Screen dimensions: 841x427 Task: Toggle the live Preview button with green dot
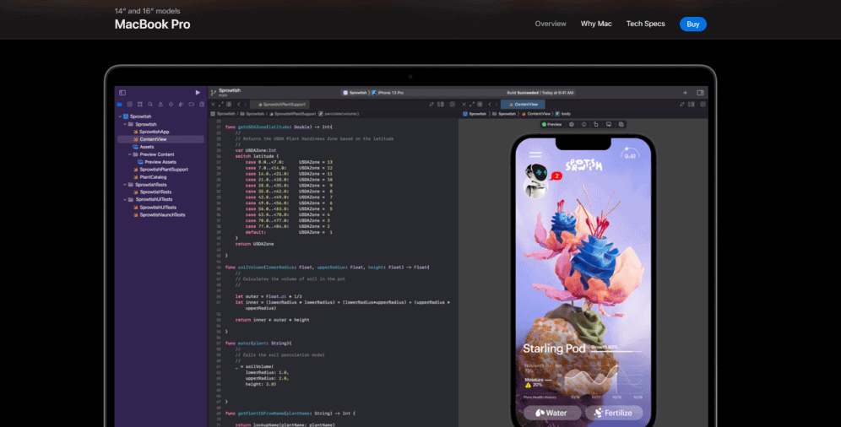pos(552,124)
